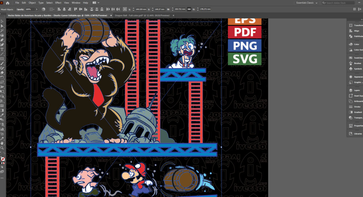Open the Libraries panel
This screenshot has height=197, width=363.
point(356,134)
